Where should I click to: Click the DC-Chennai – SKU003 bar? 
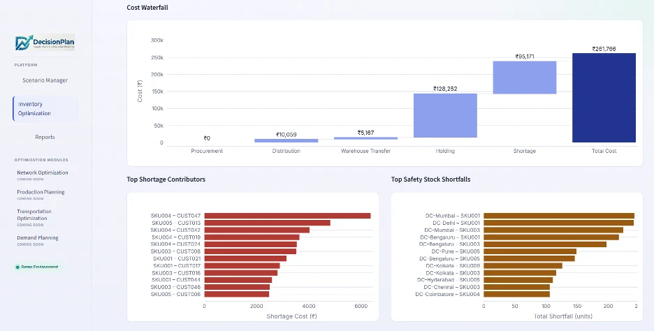tap(517, 287)
